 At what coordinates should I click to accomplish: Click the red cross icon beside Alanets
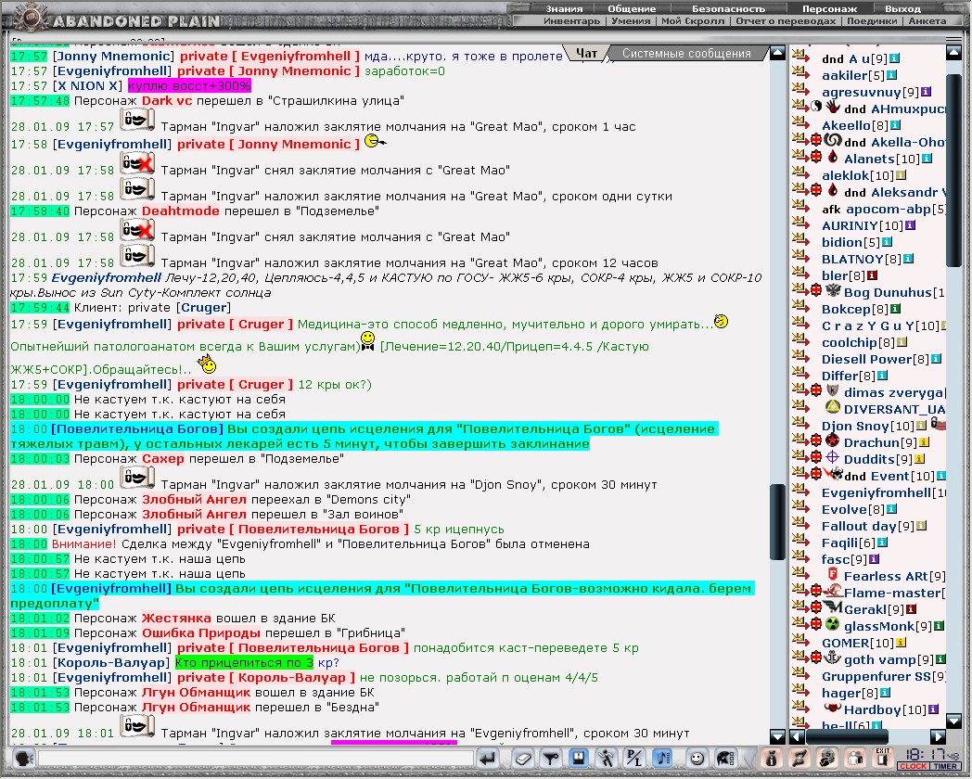pyautogui.click(x=817, y=156)
